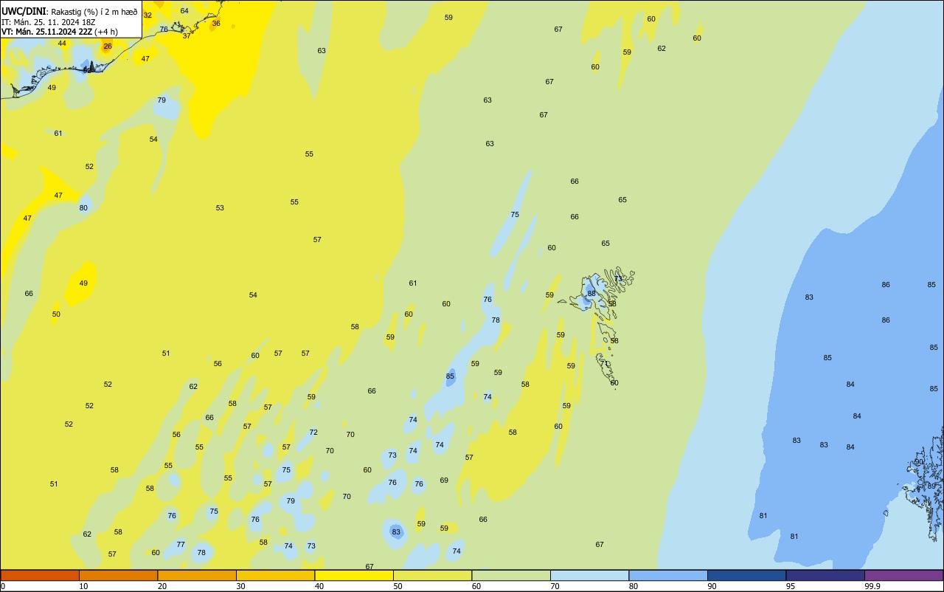The width and height of the screenshot is (944, 592).
Task: Click the 26 humidity value in the orange spot
Action: click(x=108, y=47)
